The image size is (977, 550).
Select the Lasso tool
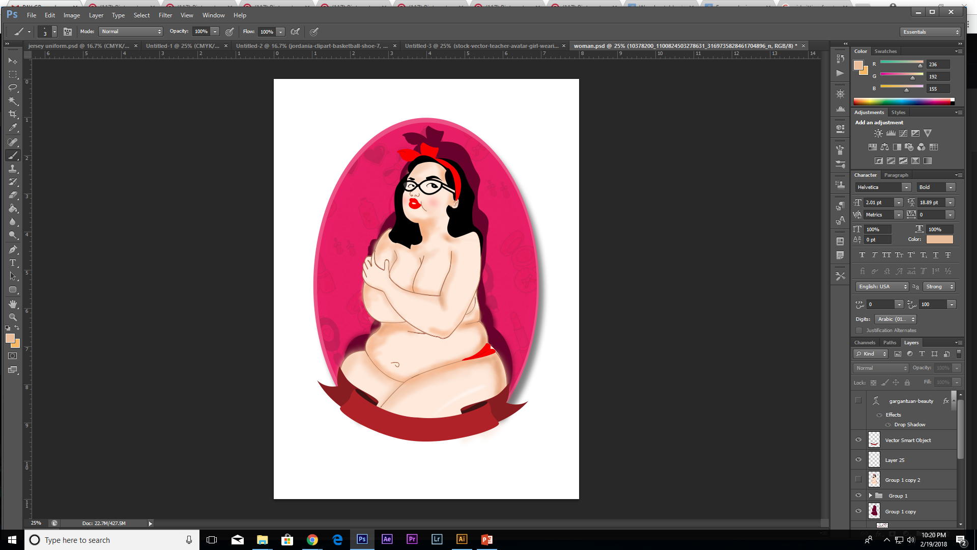tap(13, 88)
